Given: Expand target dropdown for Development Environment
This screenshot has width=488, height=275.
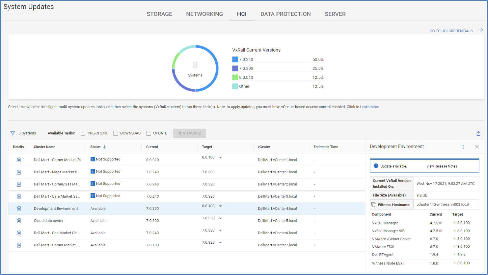Looking at the screenshot, I should (220, 206).
